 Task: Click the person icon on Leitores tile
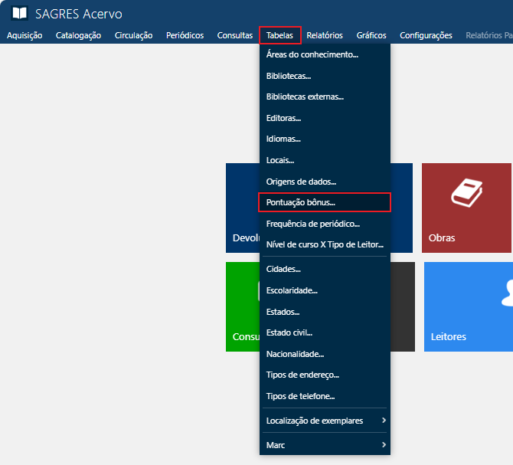505,292
